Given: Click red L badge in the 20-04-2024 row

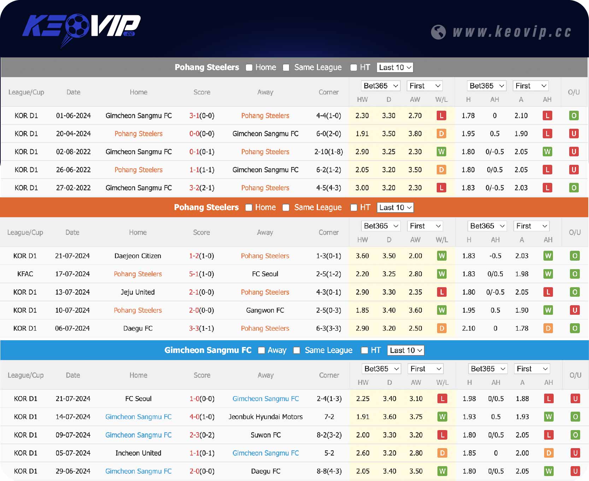Looking at the screenshot, I should click(x=547, y=134).
